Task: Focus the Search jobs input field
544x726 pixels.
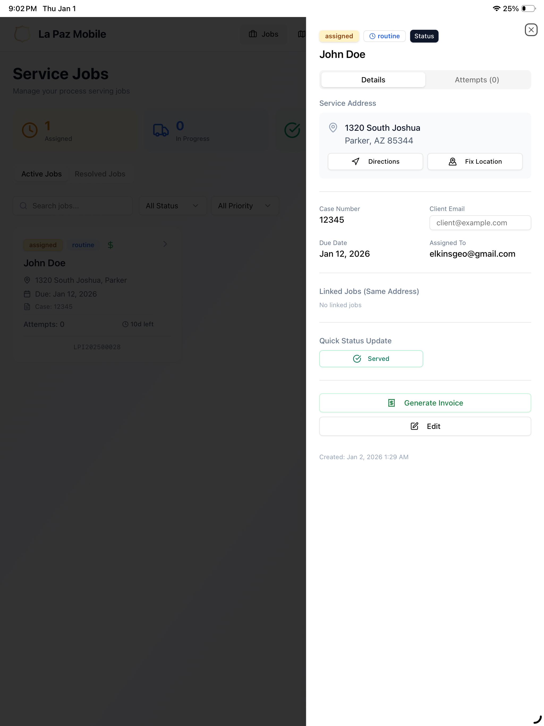Action: 73,206
